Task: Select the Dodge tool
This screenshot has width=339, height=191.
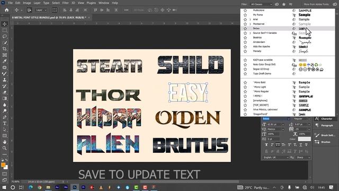Action: 5,111
